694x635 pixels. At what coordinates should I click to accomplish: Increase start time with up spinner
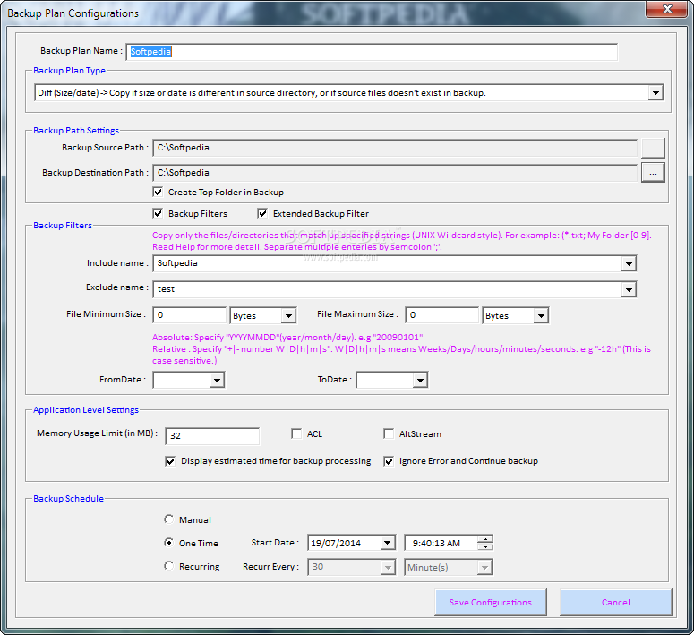point(485,539)
